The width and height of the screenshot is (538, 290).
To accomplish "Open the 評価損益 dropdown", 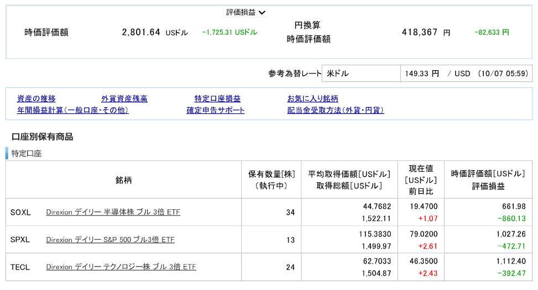I will point(246,12).
